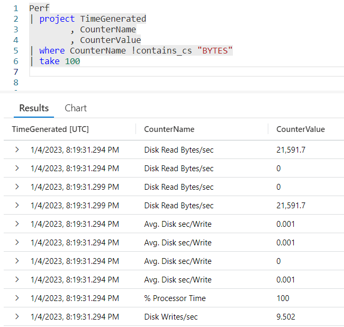Screen dimensions: 344x327
Task: Click empty line 7 in the query editor
Action: (x=159, y=72)
